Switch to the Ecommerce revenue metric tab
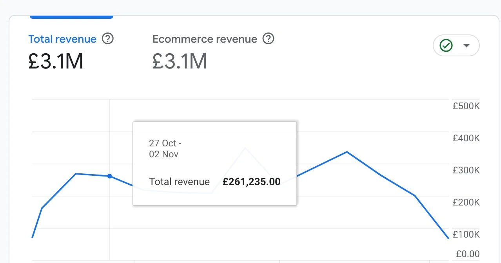501x263 pixels. pos(205,39)
